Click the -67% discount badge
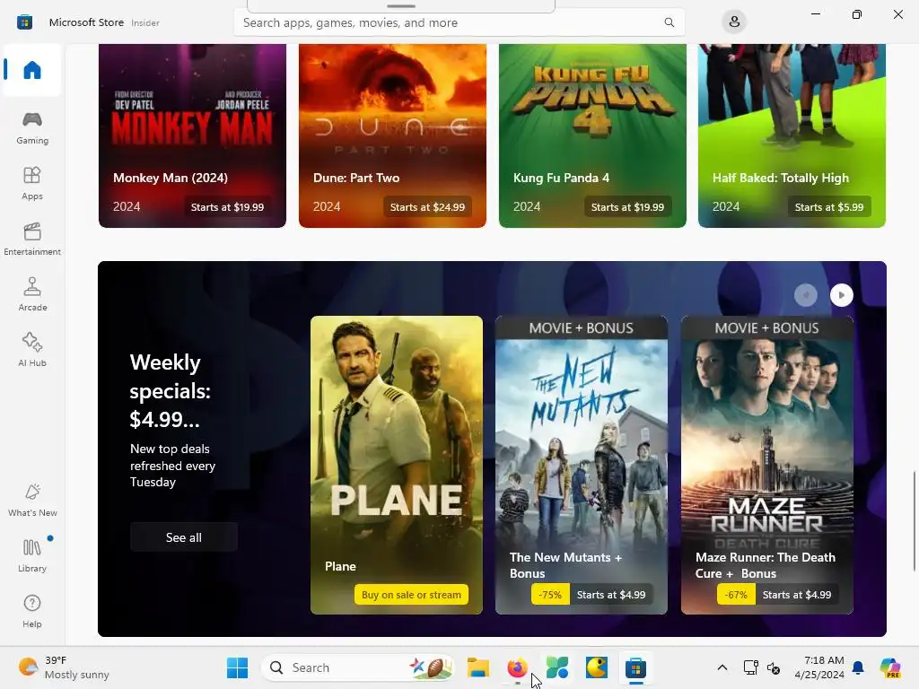Viewport: 919px width, 689px height. [736, 594]
